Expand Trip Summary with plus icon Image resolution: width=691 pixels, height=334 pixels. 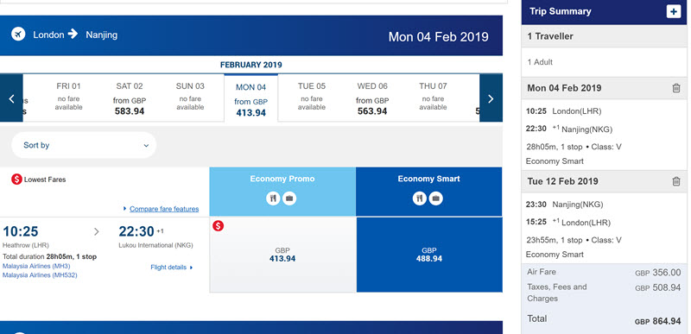coord(673,11)
